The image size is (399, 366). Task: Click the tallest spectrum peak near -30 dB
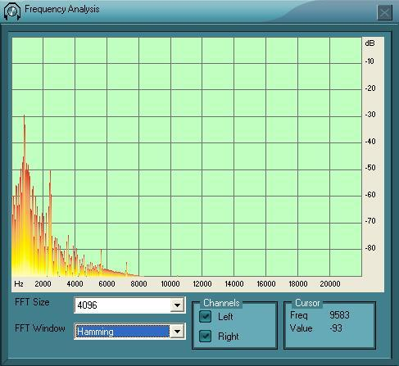click(x=24, y=117)
